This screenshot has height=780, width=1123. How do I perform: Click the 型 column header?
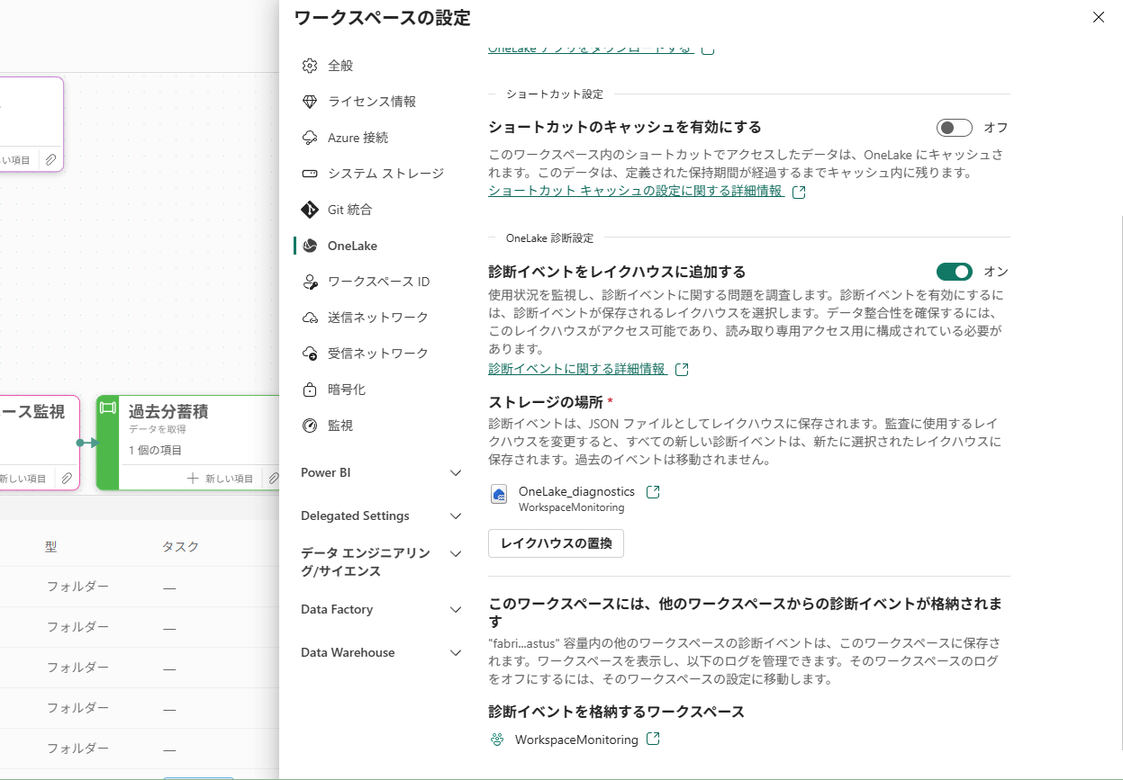pos(50,546)
